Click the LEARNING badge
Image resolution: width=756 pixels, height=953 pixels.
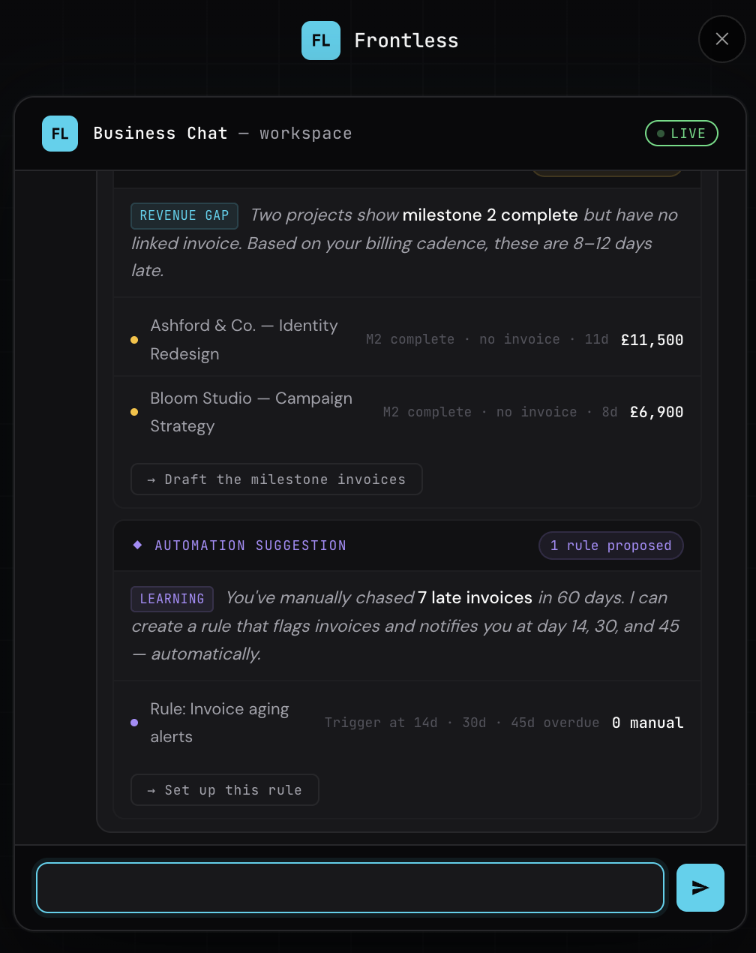[172, 598]
